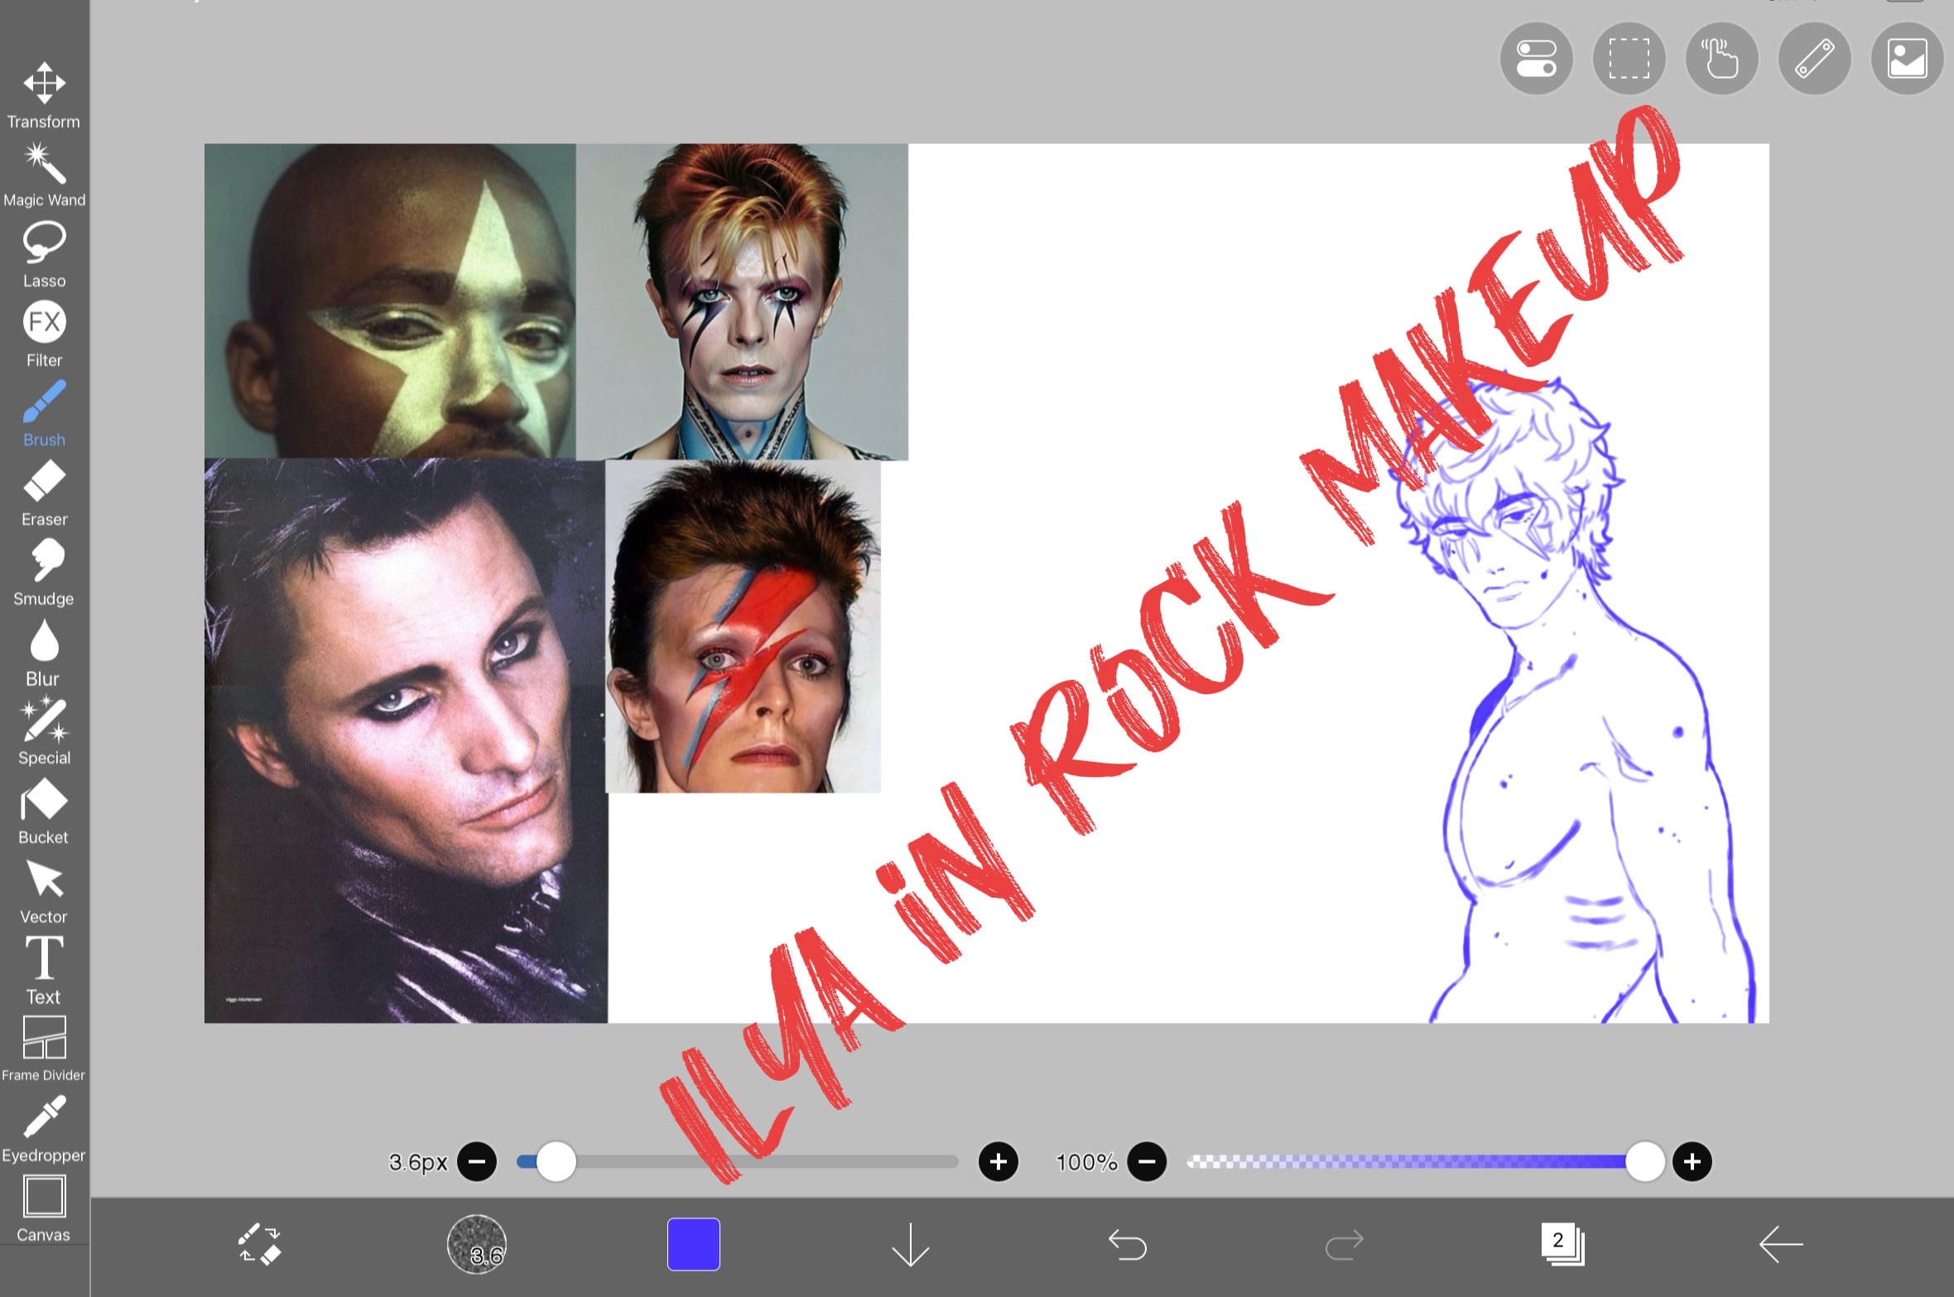Tap the finger touch gesture icon

(x=1722, y=59)
